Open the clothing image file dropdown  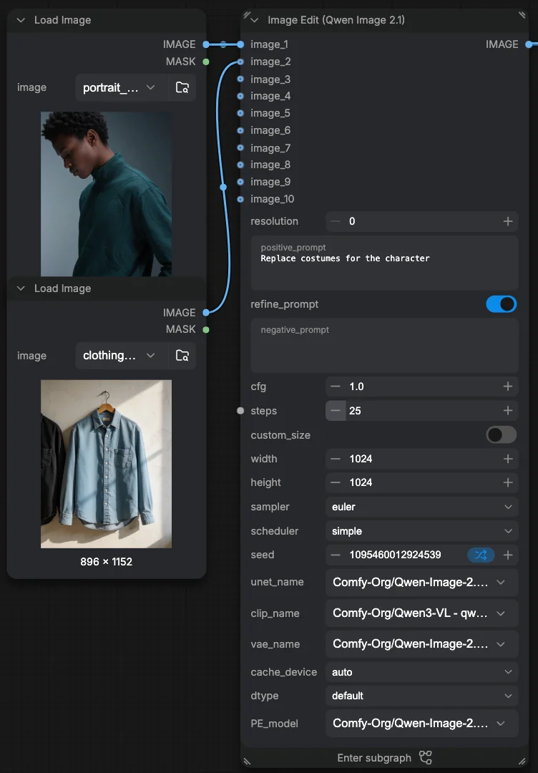pyautogui.click(x=122, y=356)
